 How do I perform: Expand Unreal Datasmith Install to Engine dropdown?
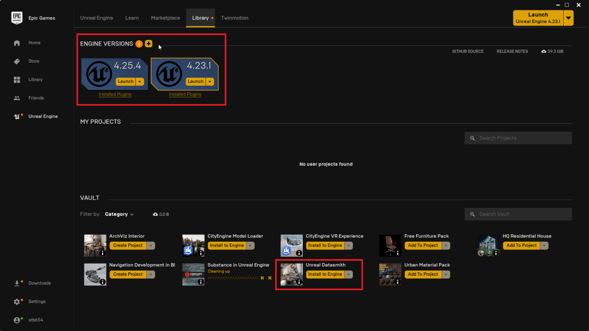349,275
